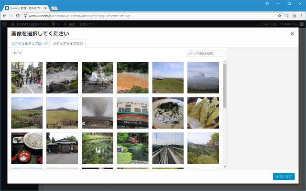Select the rock garden hot spring thumbnail
The height and width of the screenshot is (191, 306).
click(x=62, y=77)
